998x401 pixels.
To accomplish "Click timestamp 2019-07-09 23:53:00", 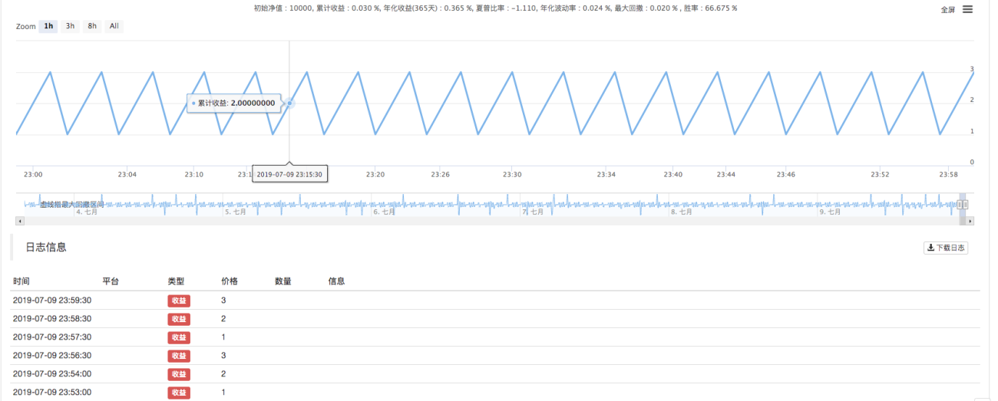I will point(52,393).
